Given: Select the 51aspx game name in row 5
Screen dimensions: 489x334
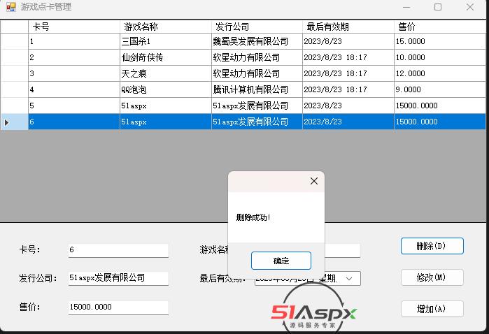Looking at the screenshot, I should [166, 106].
